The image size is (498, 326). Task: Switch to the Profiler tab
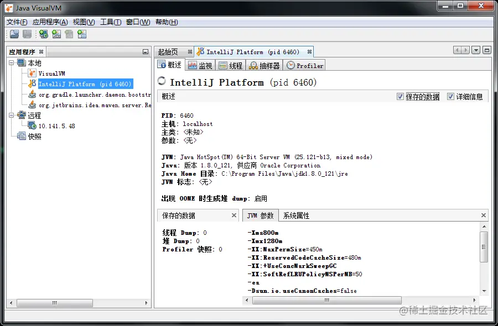tap(304, 66)
